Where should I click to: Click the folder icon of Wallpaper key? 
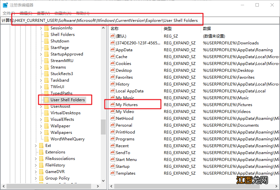(46, 126)
